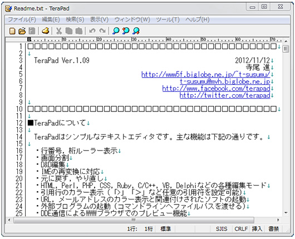Viewport: 295px width, 239px height.
Task: Open the ウィンドウ(W) menu
Action: point(132,19)
